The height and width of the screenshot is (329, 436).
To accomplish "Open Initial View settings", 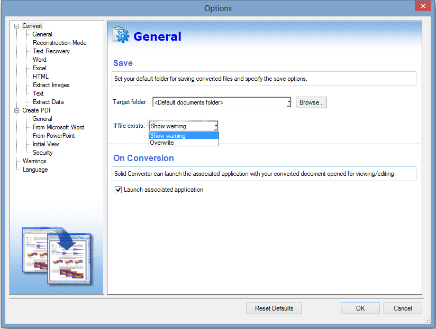I will coord(46,144).
